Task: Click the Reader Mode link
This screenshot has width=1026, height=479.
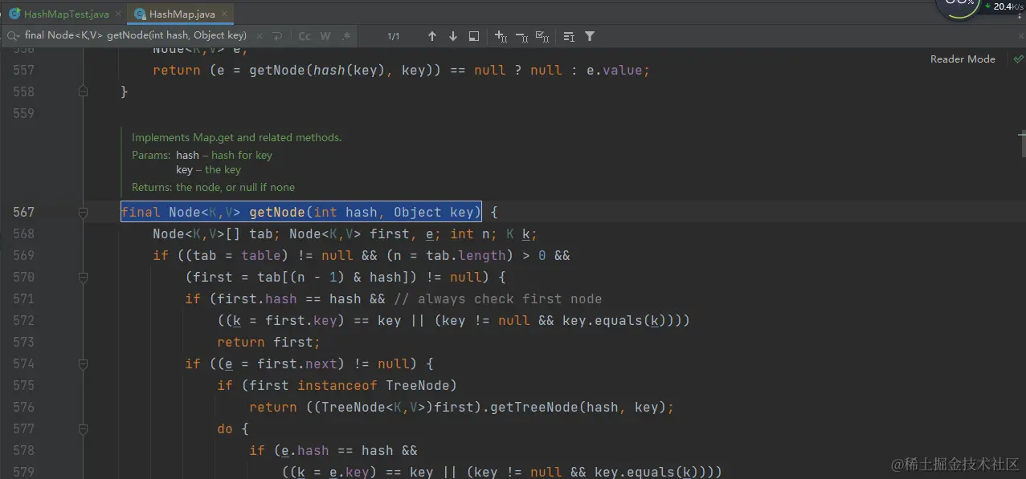Action: (x=963, y=59)
